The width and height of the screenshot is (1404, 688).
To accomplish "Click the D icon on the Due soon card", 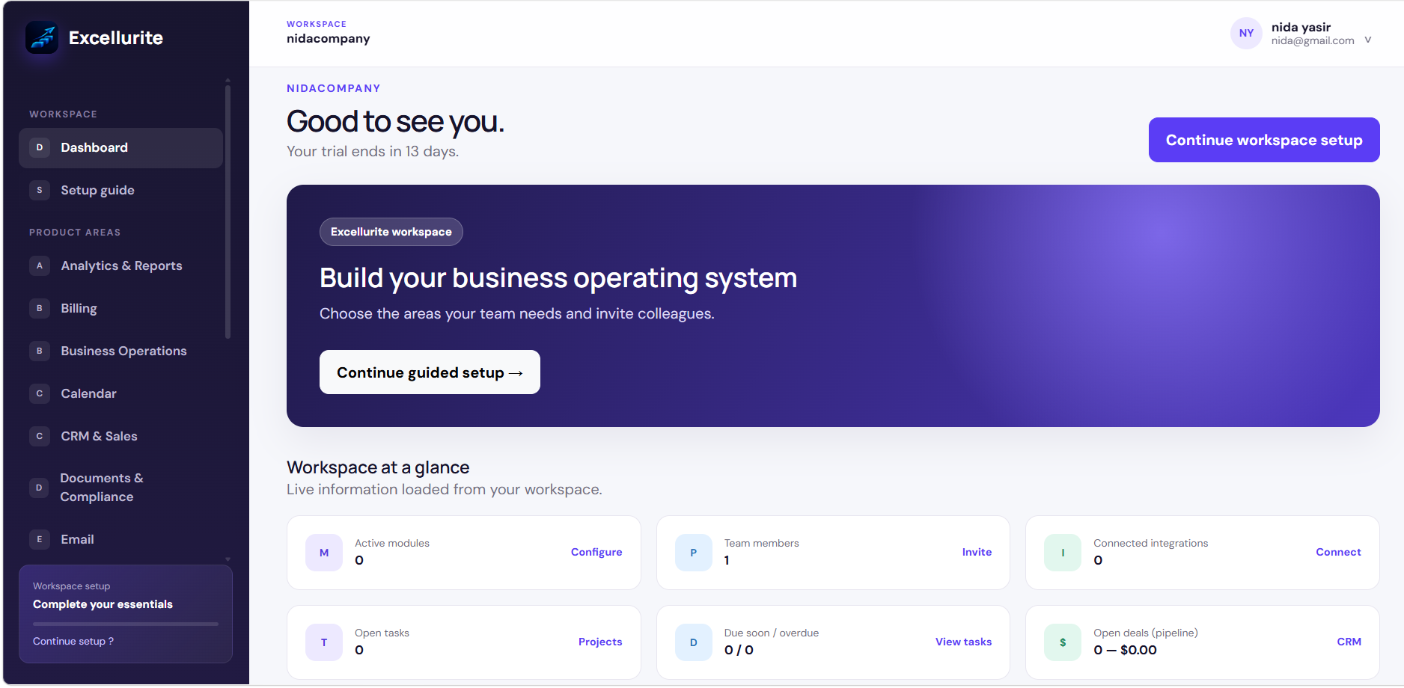I will (x=694, y=642).
